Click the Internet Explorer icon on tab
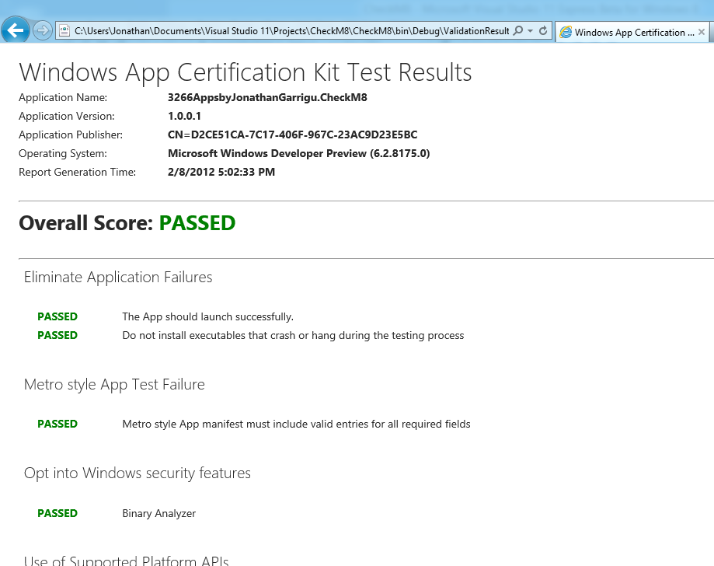 (566, 33)
